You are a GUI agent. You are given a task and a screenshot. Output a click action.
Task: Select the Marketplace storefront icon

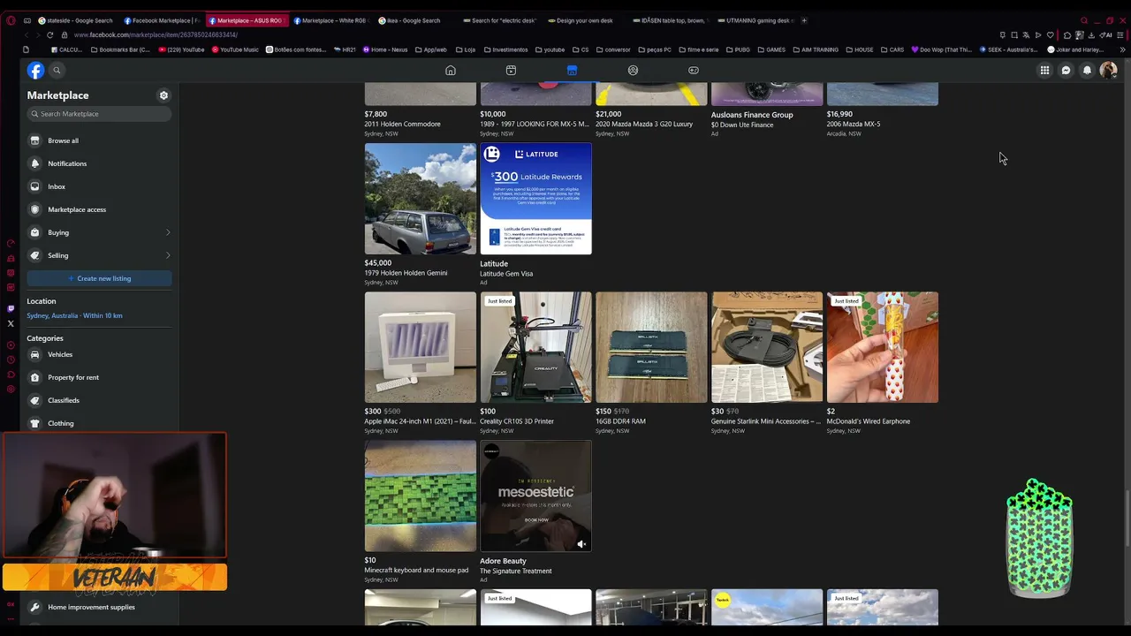tap(572, 71)
